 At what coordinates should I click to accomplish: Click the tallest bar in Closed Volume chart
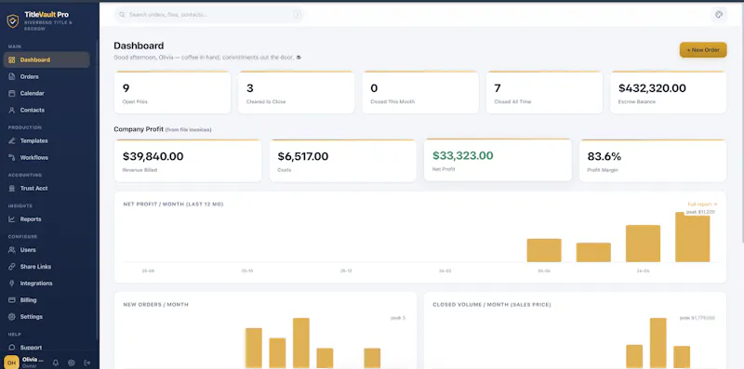(658, 343)
